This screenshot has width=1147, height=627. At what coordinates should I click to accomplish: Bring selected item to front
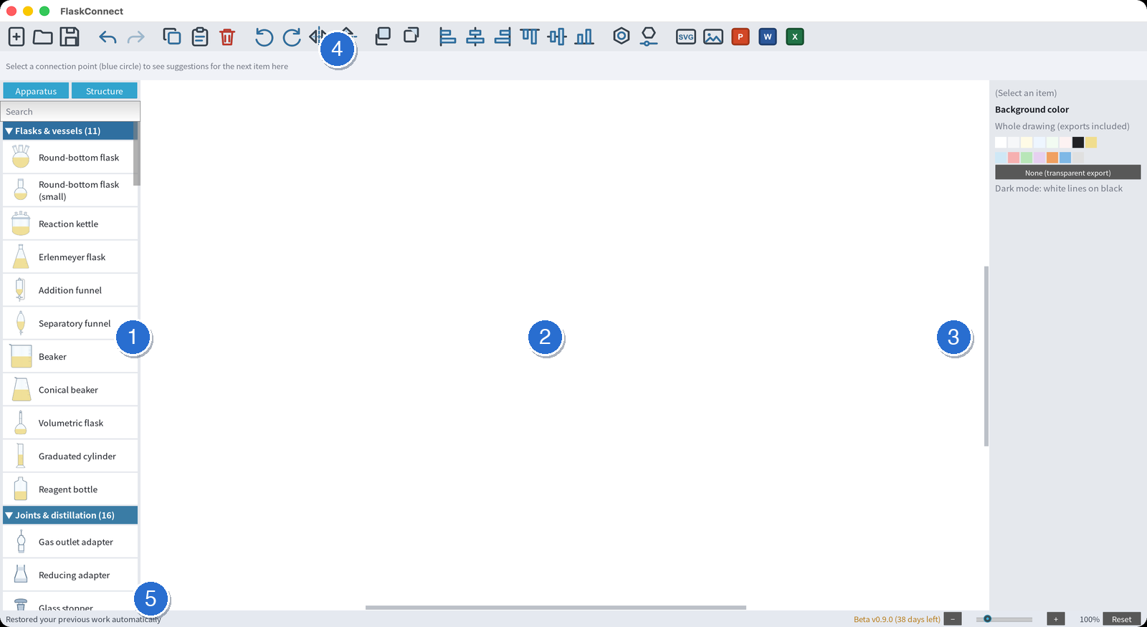point(383,36)
